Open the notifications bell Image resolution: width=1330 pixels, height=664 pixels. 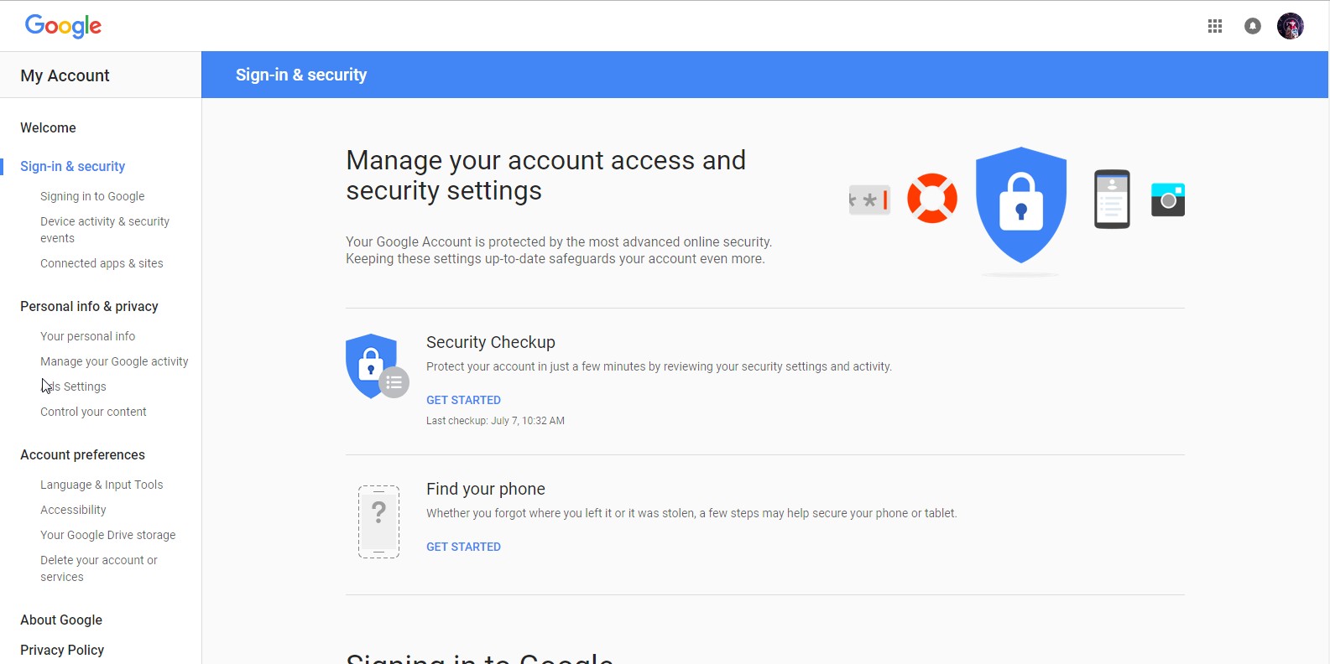(x=1252, y=26)
